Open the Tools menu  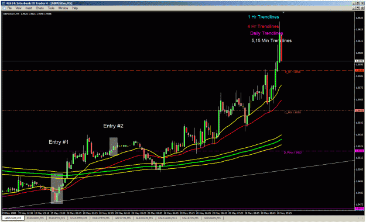point(51,8)
